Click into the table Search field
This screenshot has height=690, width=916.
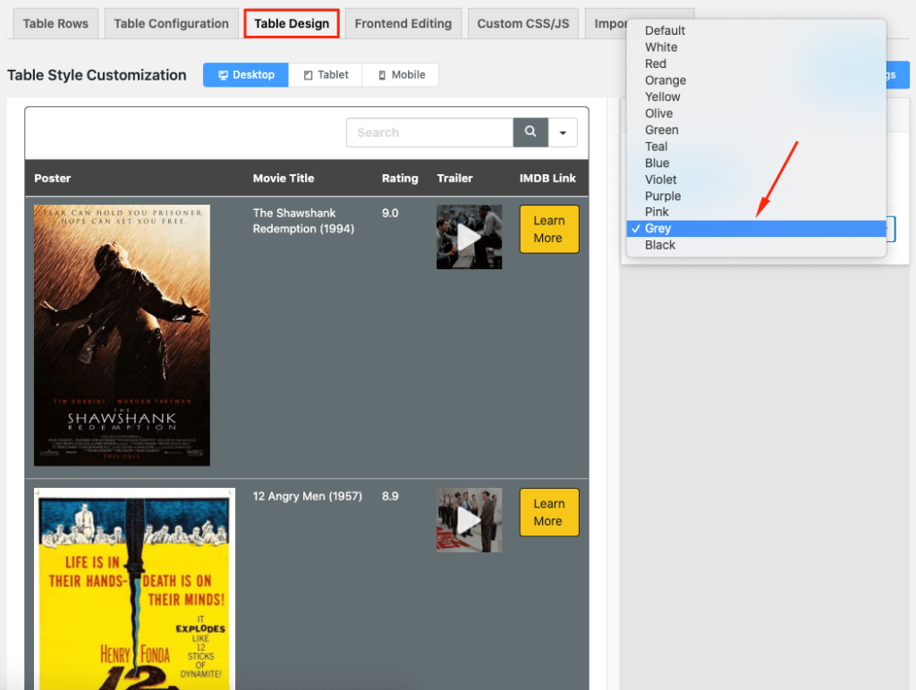point(429,132)
